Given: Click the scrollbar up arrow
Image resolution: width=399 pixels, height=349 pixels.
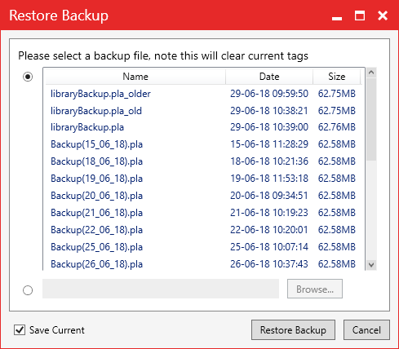Looking at the screenshot, I should 371,73.
